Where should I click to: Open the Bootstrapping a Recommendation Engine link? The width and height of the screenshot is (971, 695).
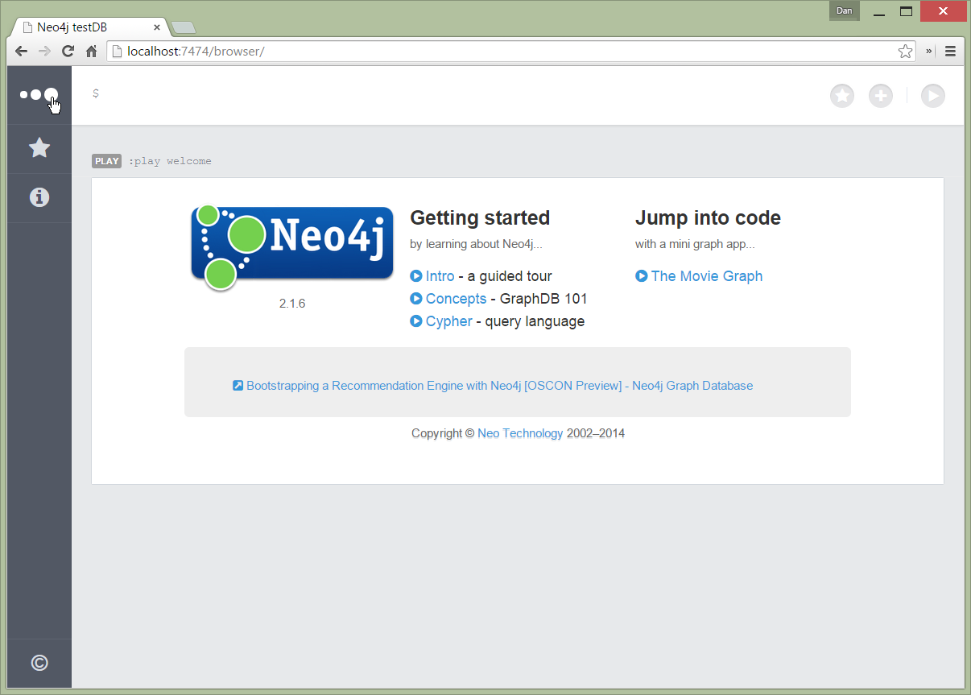(499, 386)
